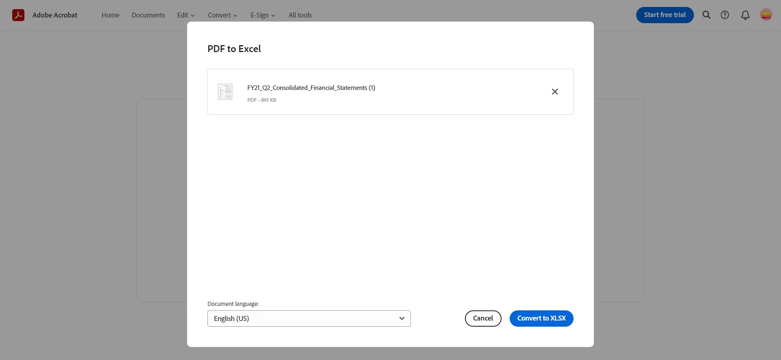Click Convert to XLSX button
Image resolution: width=781 pixels, height=360 pixels.
point(541,319)
